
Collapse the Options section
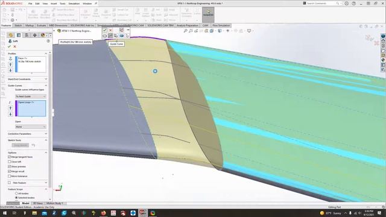(46, 153)
